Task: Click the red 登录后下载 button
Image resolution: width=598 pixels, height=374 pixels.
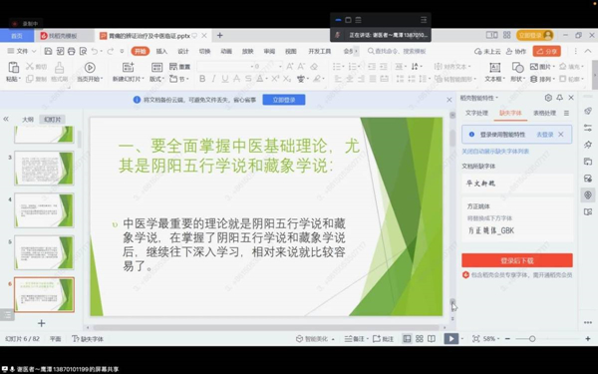Action: click(516, 260)
